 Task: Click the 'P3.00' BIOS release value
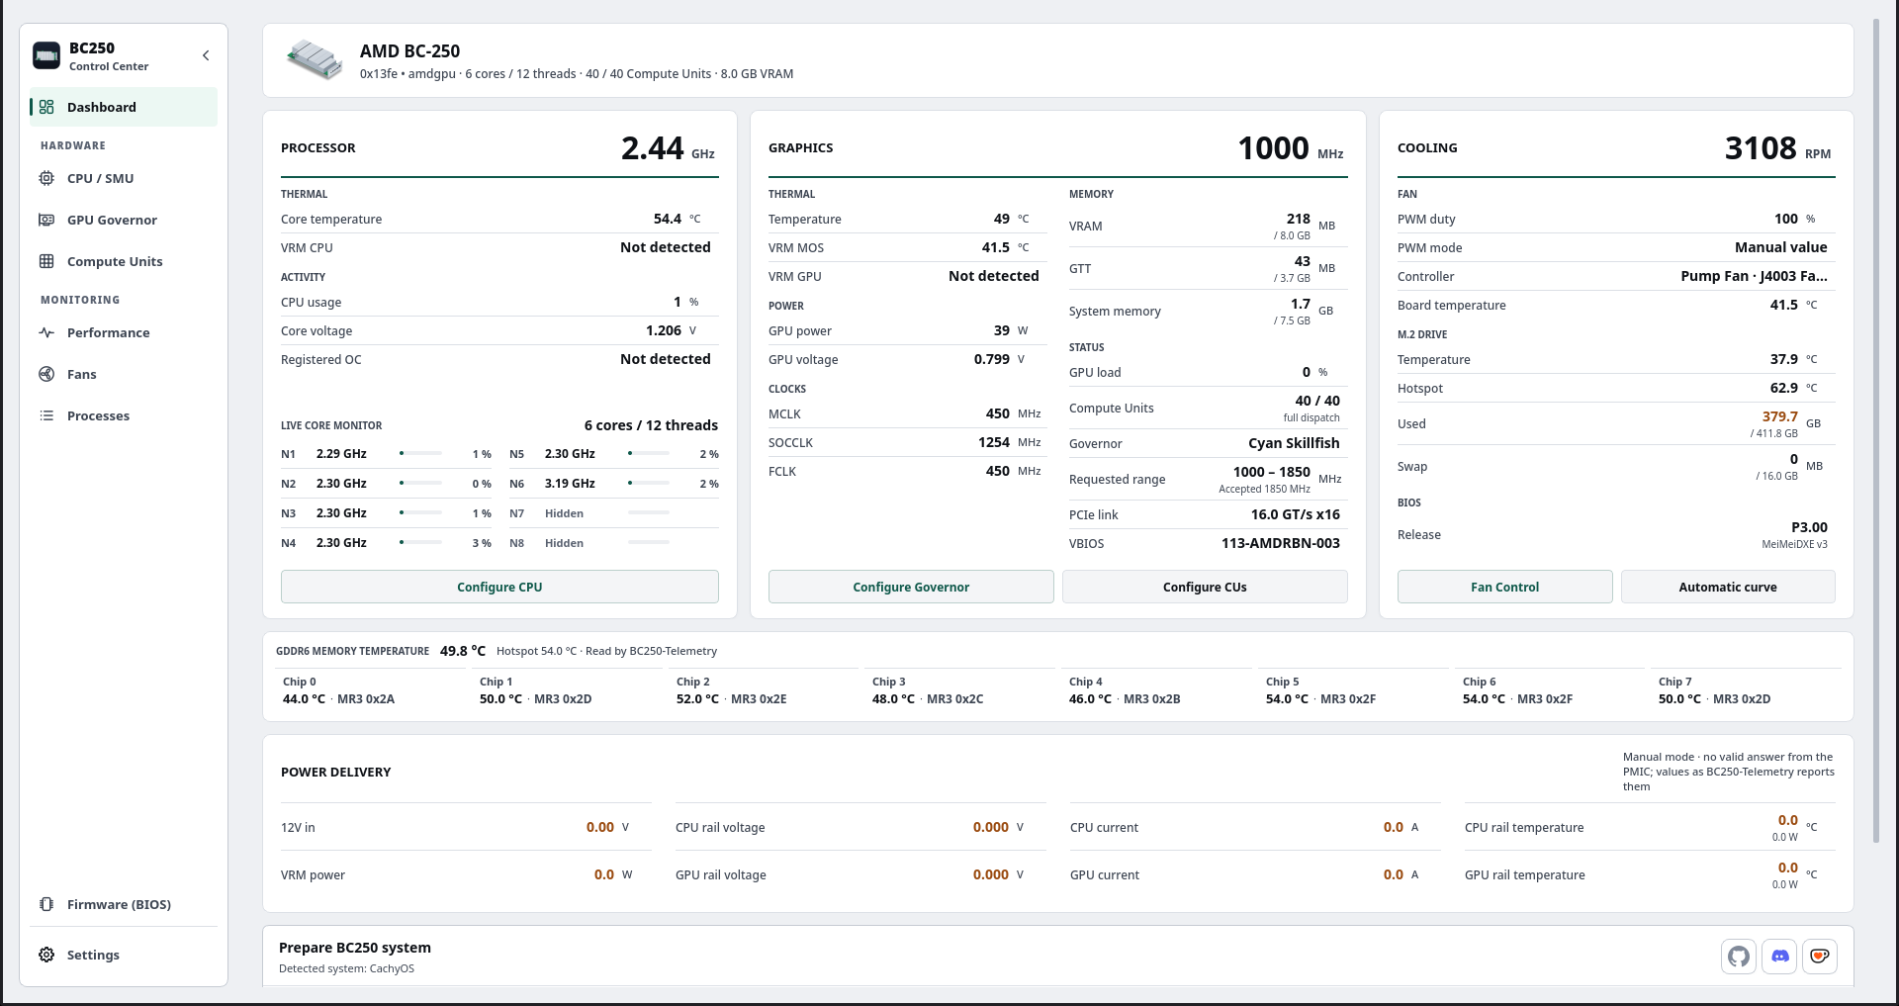[x=1810, y=527]
